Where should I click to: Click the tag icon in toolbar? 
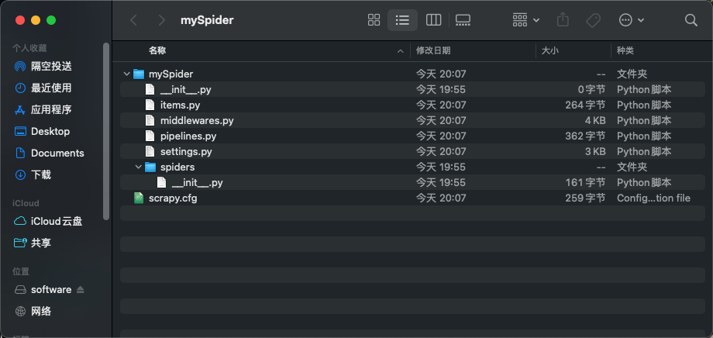click(593, 20)
